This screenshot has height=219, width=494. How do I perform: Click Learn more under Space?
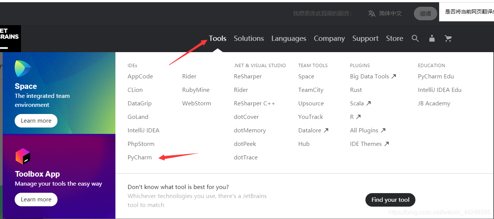click(36, 121)
